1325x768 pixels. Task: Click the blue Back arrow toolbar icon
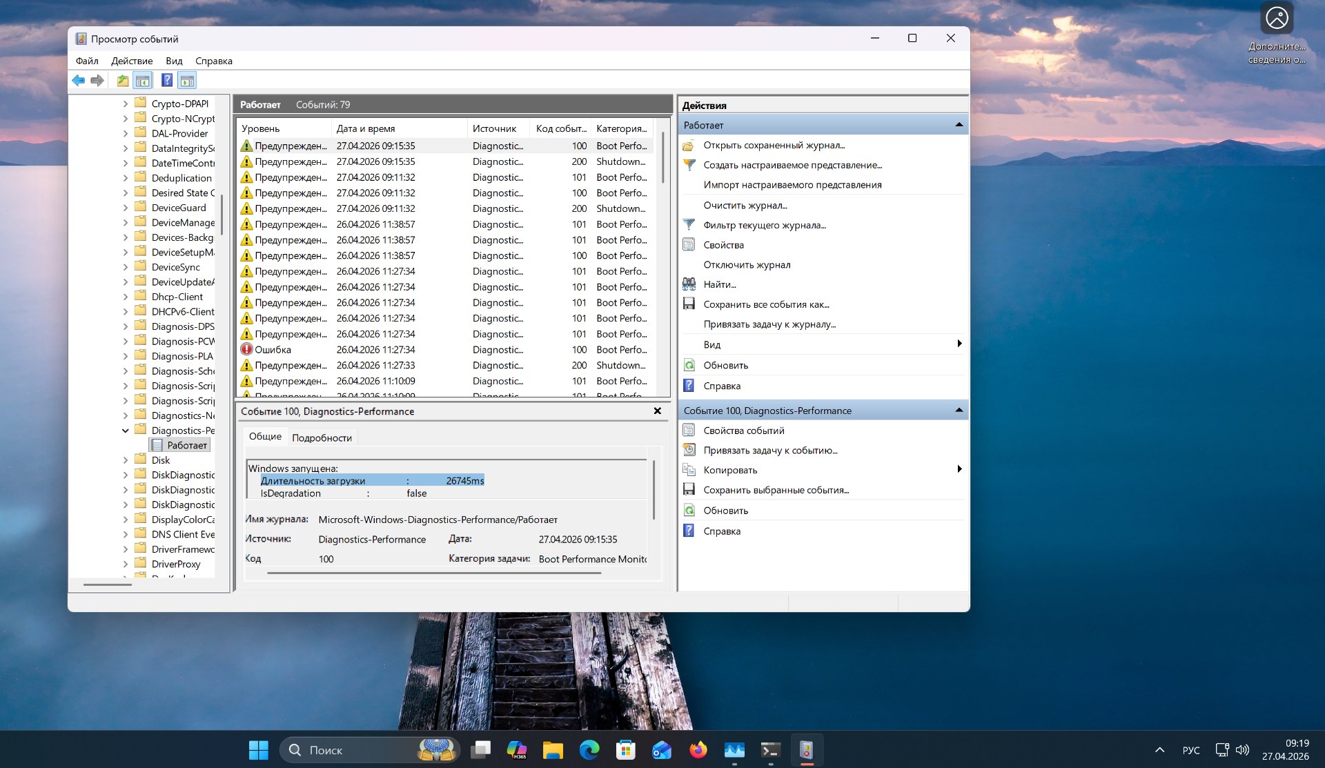[79, 81]
